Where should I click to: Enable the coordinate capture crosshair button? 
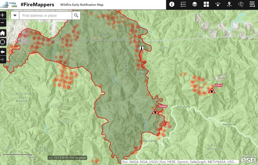[50, 158]
